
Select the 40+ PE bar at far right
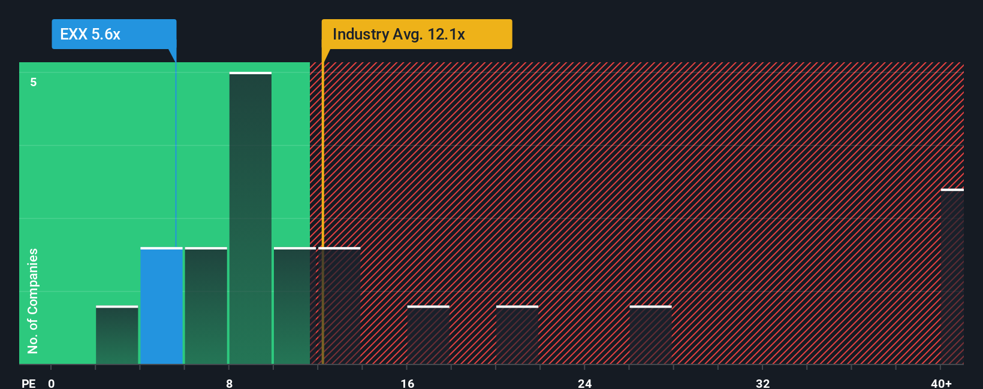tap(952, 276)
